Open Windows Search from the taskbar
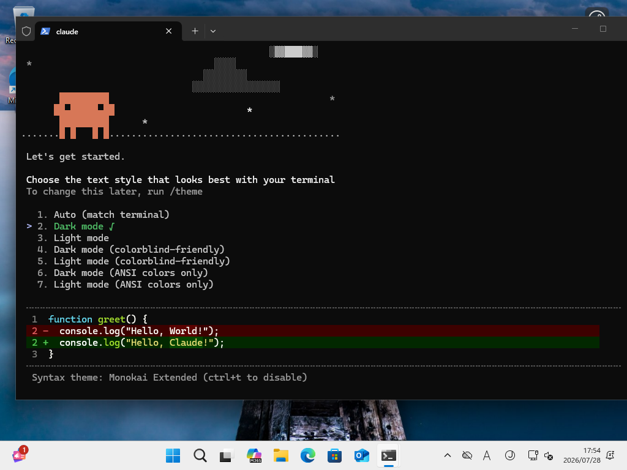The height and width of the screenshot is (470, 627). 200,455
